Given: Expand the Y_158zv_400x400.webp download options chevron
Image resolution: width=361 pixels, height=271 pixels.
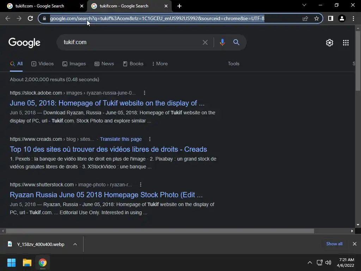Looking at the screenshot, I should tap(75, 244).
